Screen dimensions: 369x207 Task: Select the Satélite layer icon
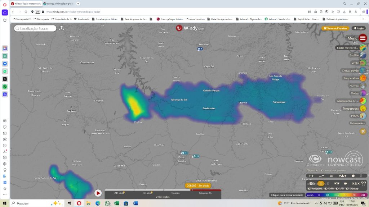(363, 55)
